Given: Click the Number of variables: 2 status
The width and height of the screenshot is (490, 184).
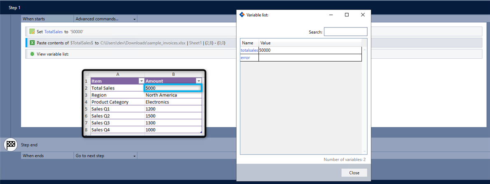Looking at the screenshot, I should (x=345, y=160).
